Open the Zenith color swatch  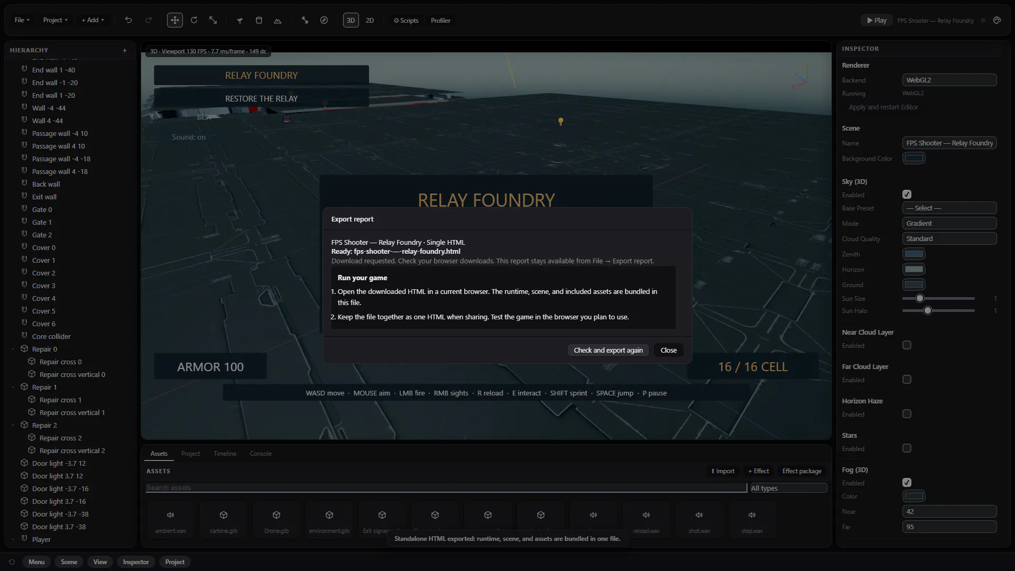[914, 254]
